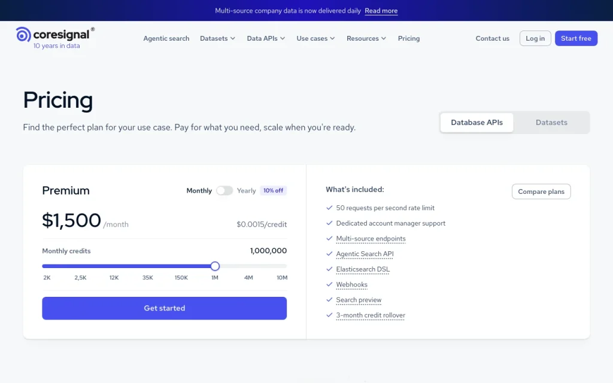Click the 12K credits tick label

[114, 278]
